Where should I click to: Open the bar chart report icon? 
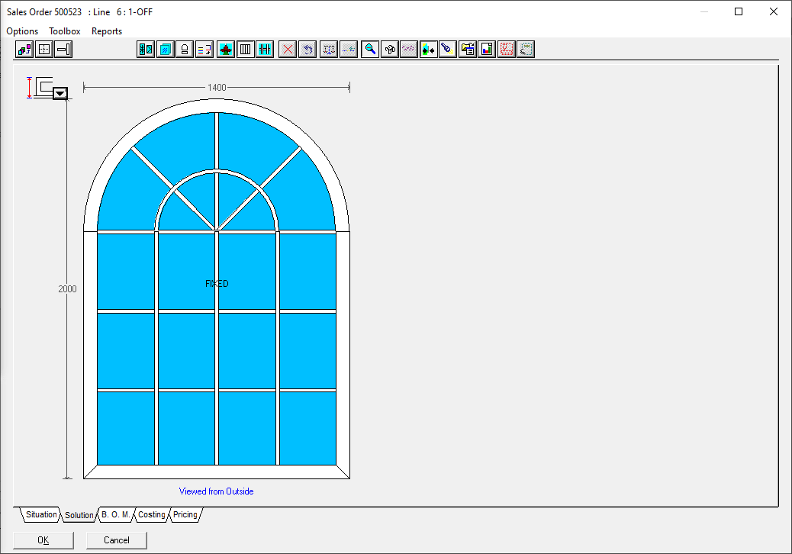487,50
